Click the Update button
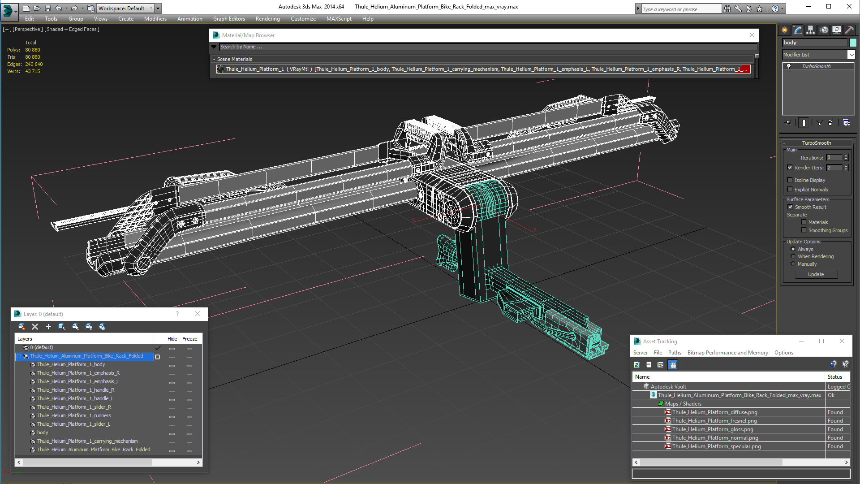 point(816,274)
